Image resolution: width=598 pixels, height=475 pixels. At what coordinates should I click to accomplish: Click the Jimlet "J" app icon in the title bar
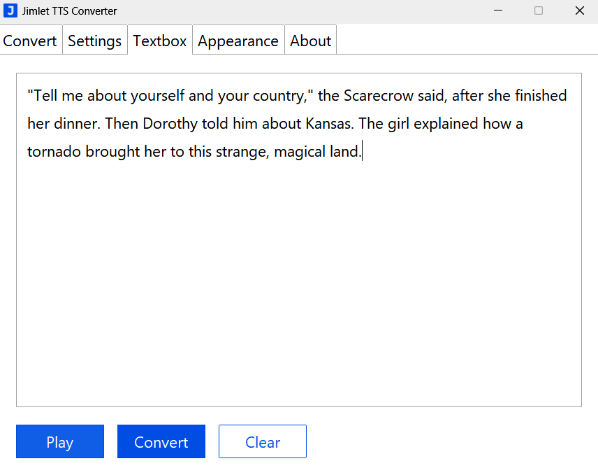point(10,10)
